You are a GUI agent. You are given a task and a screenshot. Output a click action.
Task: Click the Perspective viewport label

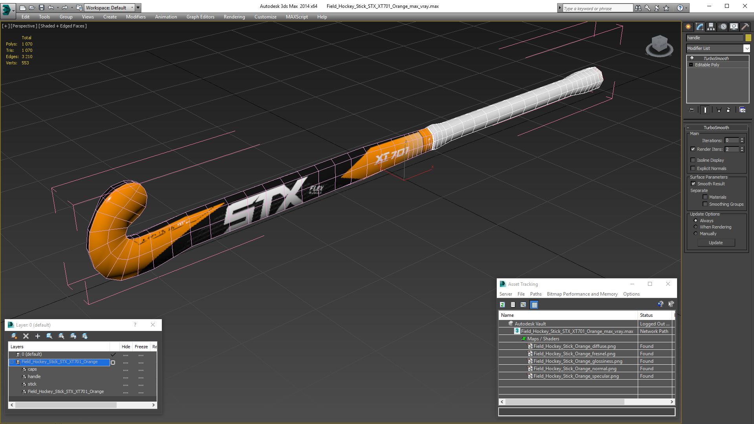[24, 26]
